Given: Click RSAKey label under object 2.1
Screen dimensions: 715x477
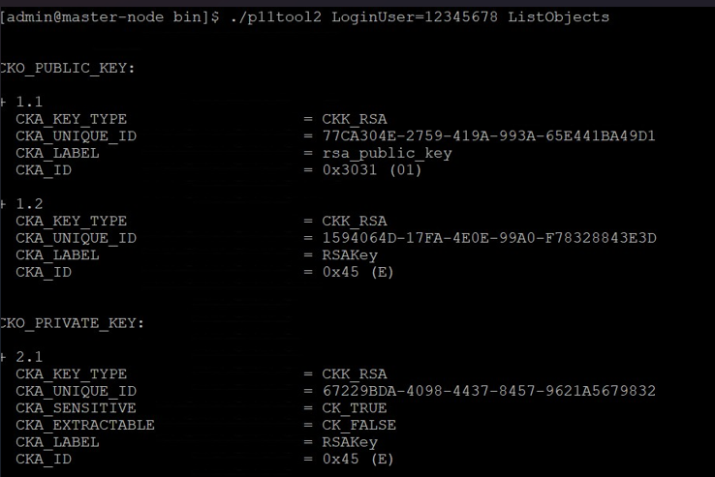Looking at the screenshot, I should pyautogui.click(x=350, y=442).
